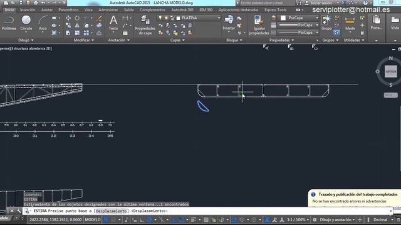Toggle the layer on/off lightbulb for PLATINA
This screenshot has width=401, height=225.
click(160, 18)
